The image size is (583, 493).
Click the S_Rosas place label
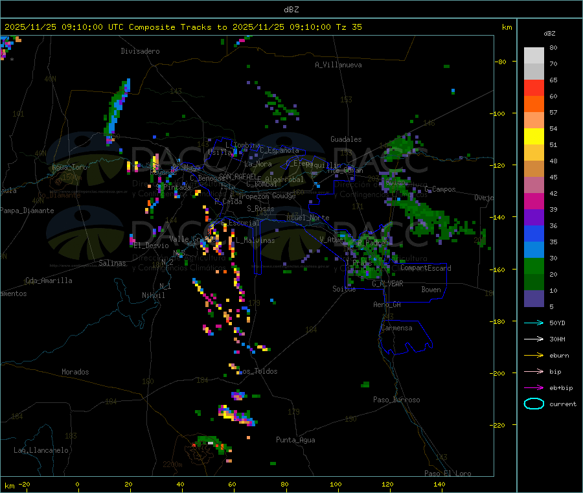(260, 209)
